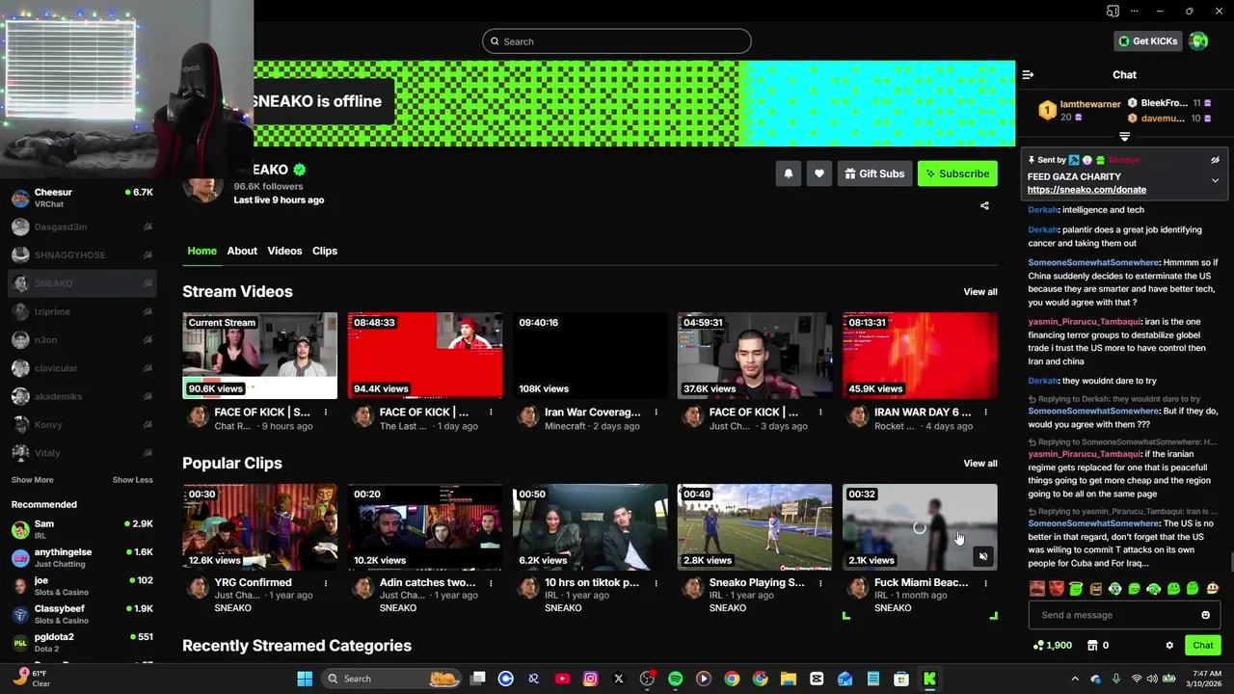Open the user profile avatar top right

[1198, 41]
